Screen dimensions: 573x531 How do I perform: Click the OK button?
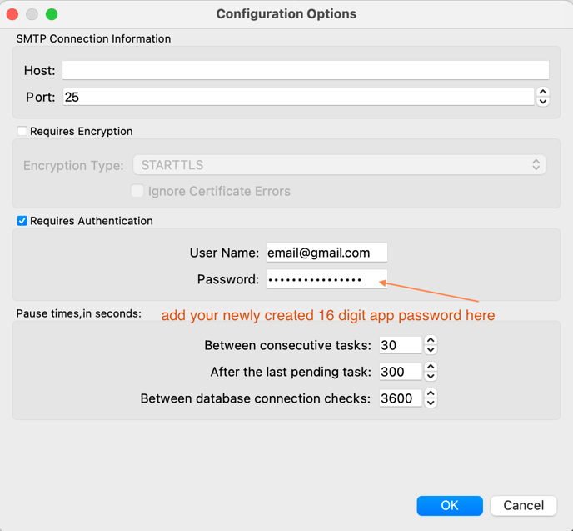[x=450, y=505]
